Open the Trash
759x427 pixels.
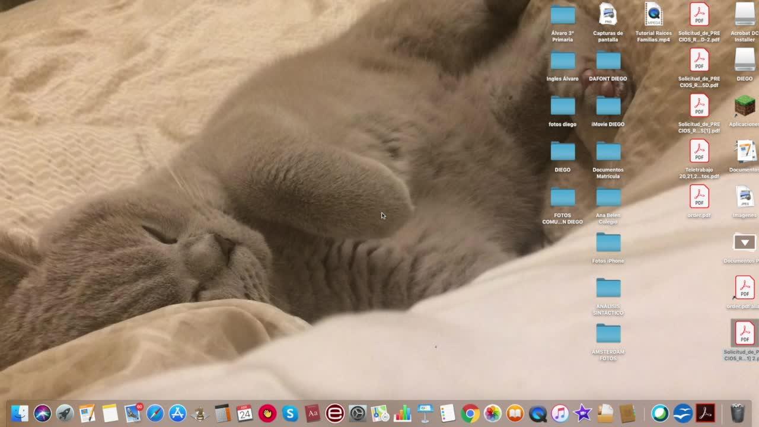(x=737, y=413)
